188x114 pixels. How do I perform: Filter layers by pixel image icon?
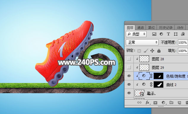coord(154,34)
